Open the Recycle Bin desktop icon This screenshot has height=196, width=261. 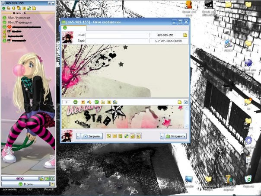pyautogui.click(x=248, y=179)
